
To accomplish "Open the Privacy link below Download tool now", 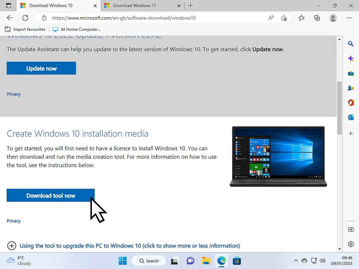I will 14,221.
